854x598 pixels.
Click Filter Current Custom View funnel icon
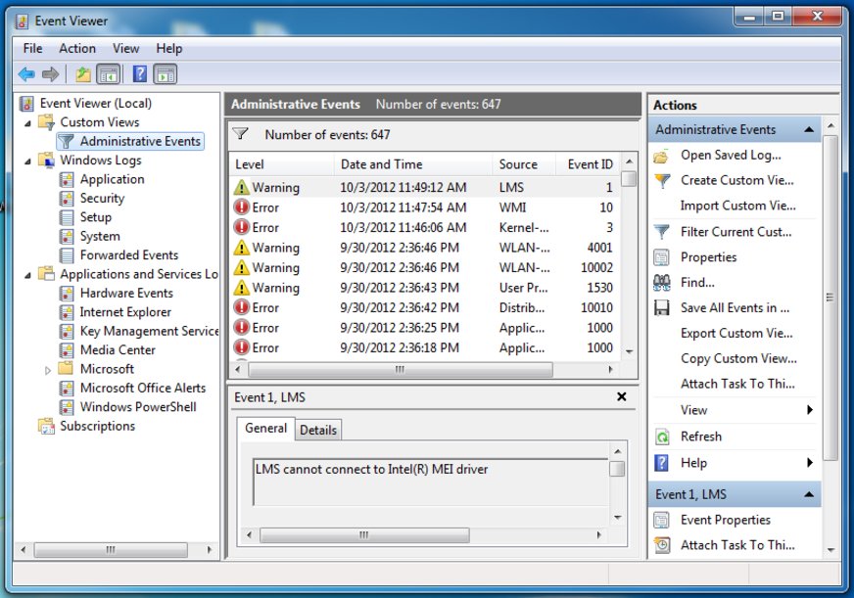tap(662, 232)
